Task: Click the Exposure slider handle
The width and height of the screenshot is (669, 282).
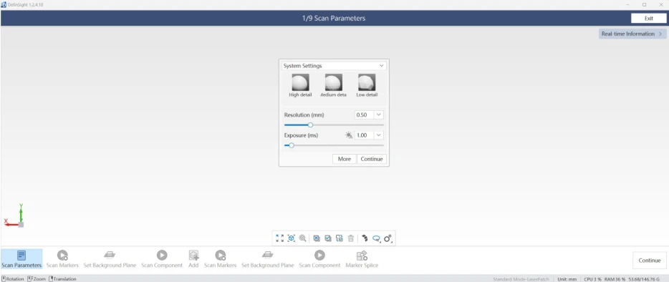Action: (292, 145)
